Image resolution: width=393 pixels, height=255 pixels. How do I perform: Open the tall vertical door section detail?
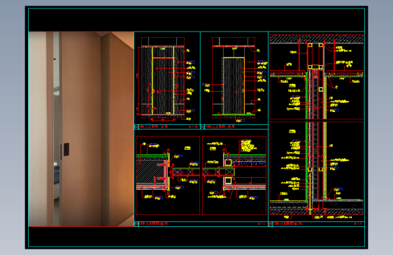click(317, 125)
